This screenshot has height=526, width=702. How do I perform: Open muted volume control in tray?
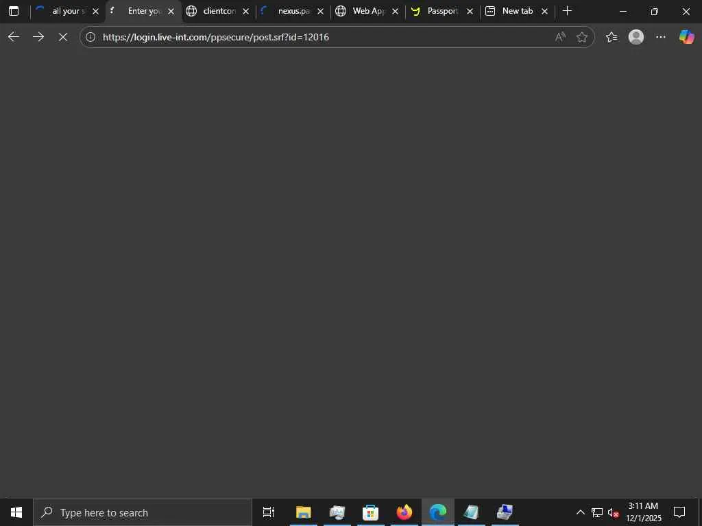pos(613,512)
